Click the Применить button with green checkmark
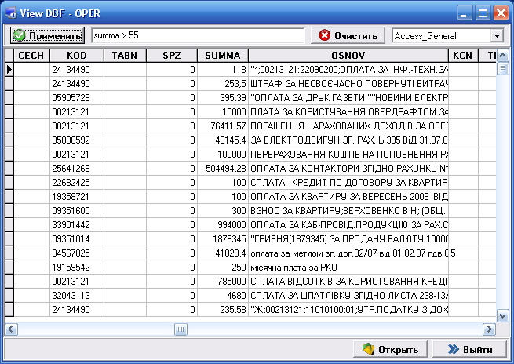This screenshot has height=364, width=514. pyautogui.click(x=48, y=36)
